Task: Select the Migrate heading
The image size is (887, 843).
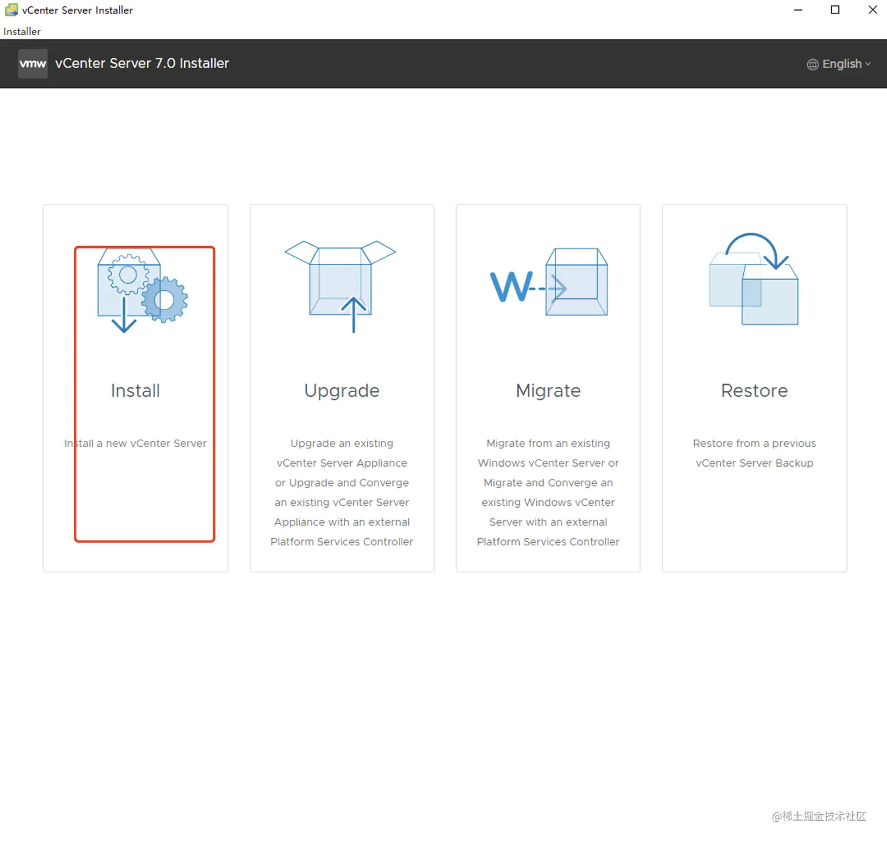Action: [x=549, y=391]
